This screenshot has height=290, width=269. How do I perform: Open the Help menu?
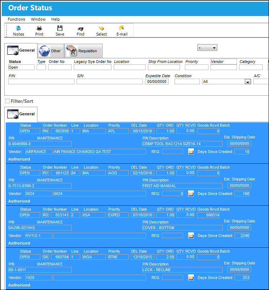(x=55, y=19)
